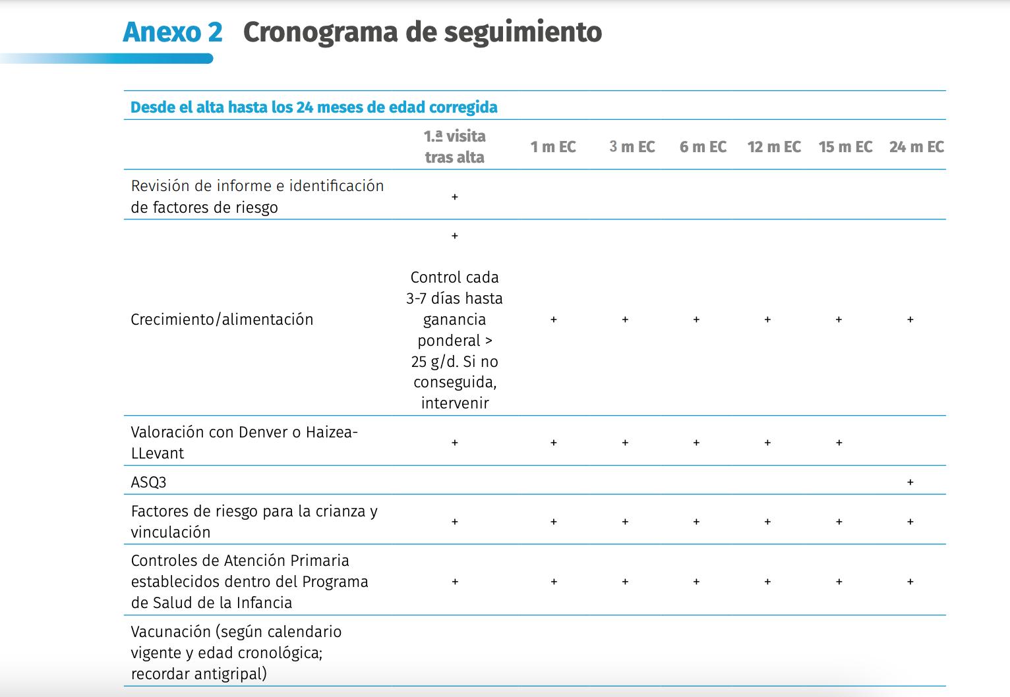1010x697 pixels.
Task: Select 'Revisión de informe e identificación de factores de riesgo' row label
Action: click(x=257, y=196)
